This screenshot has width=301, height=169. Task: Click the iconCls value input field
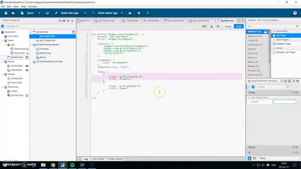pos(284,102)
